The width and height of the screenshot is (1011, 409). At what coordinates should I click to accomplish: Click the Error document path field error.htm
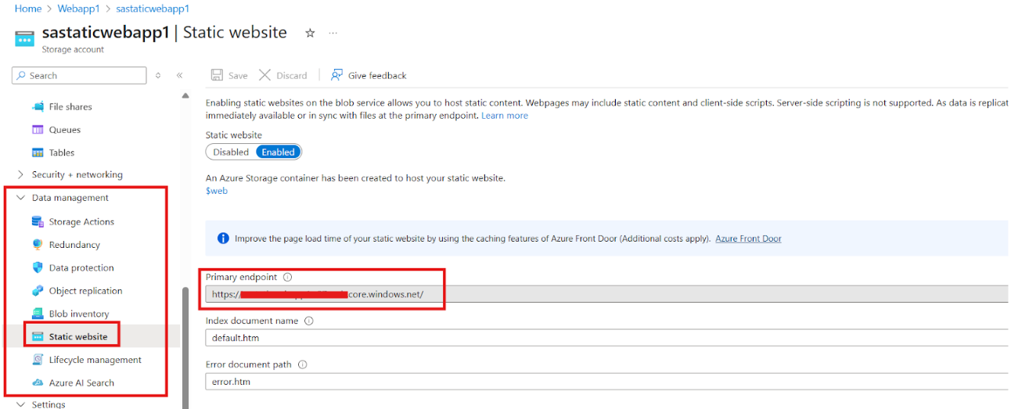608,382
